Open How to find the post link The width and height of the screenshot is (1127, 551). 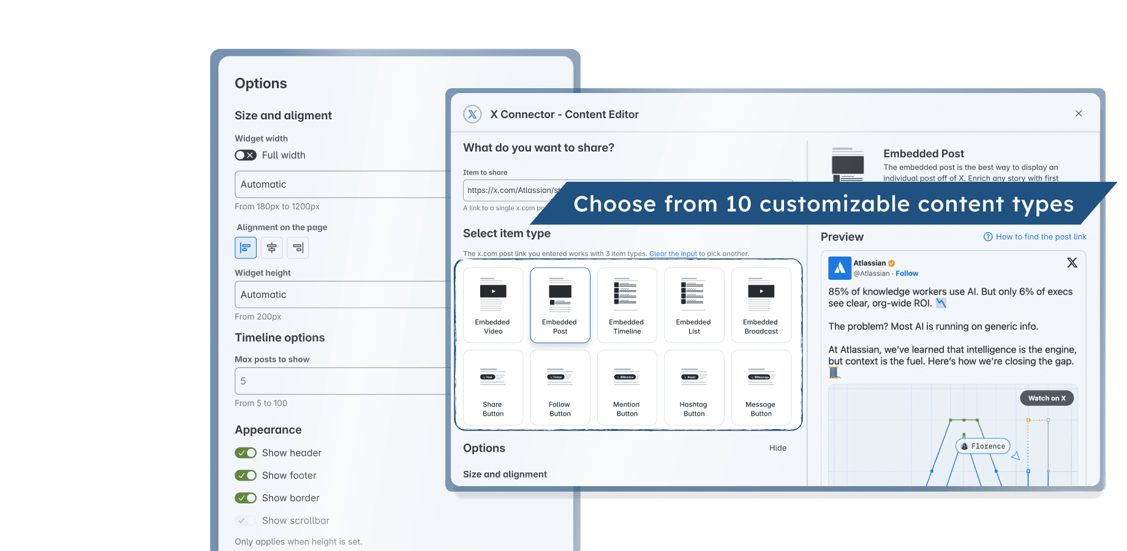coord(1035,237)
